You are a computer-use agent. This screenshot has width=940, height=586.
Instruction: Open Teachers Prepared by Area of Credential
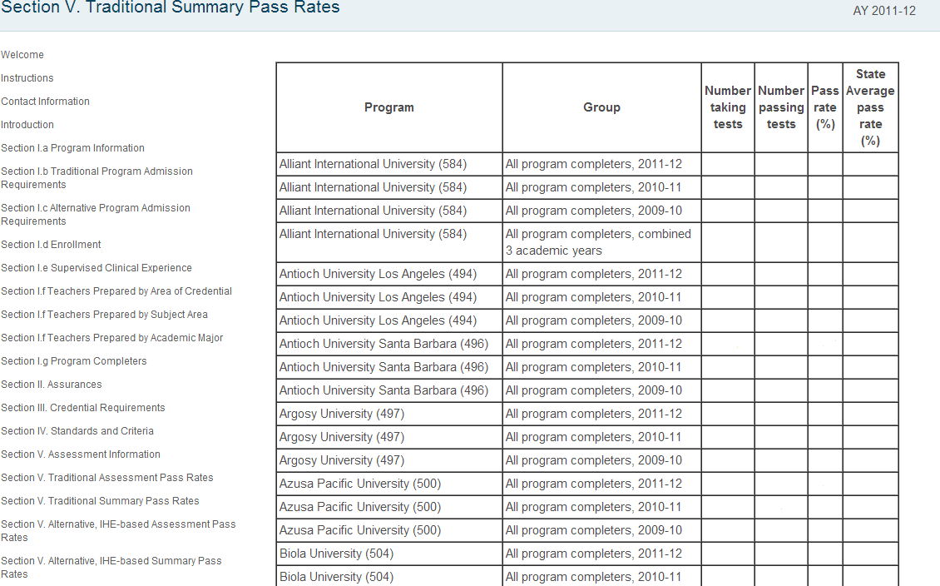pyautogui.click(x=116, y=291)
